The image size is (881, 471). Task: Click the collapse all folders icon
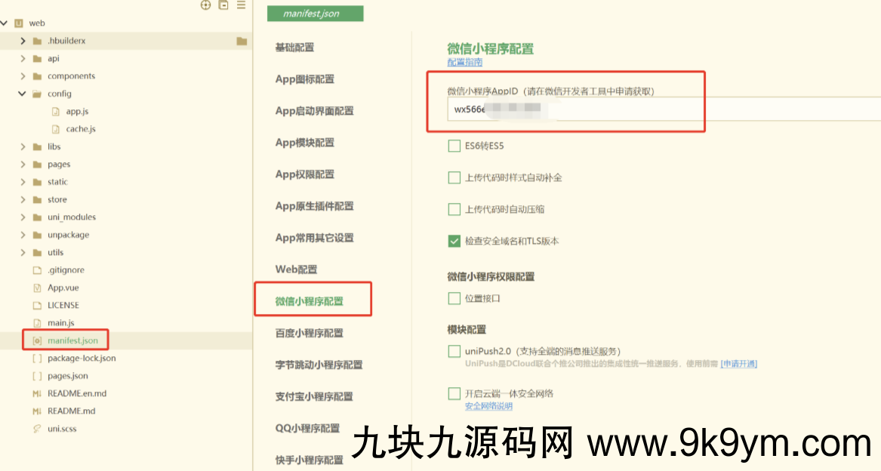222,5
